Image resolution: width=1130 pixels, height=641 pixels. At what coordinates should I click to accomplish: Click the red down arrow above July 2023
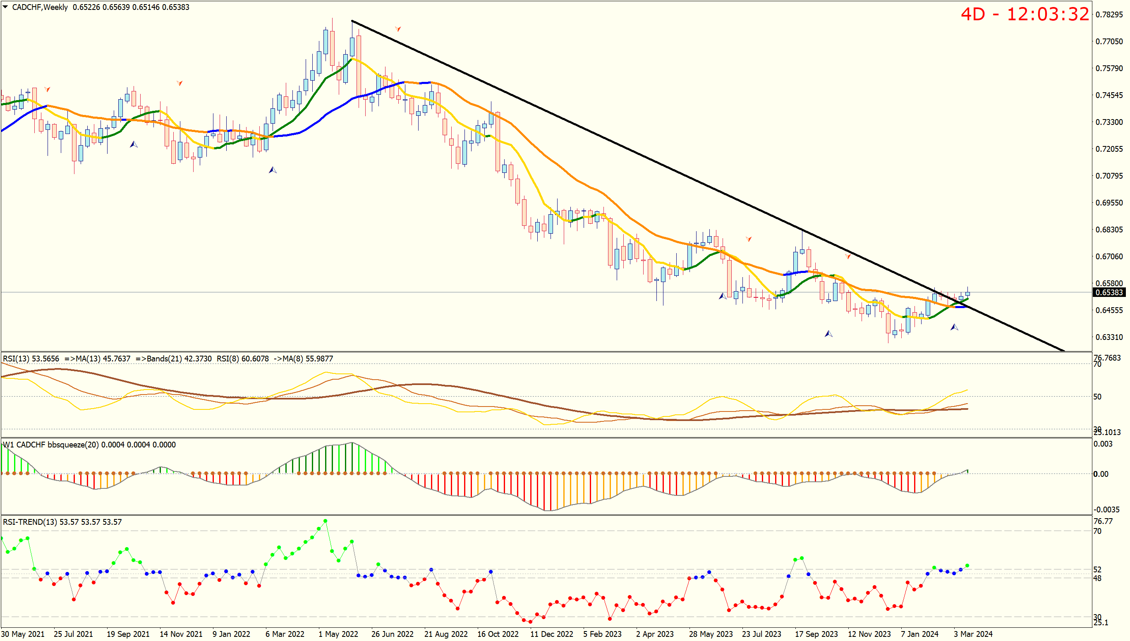click(x=749, y=239)
